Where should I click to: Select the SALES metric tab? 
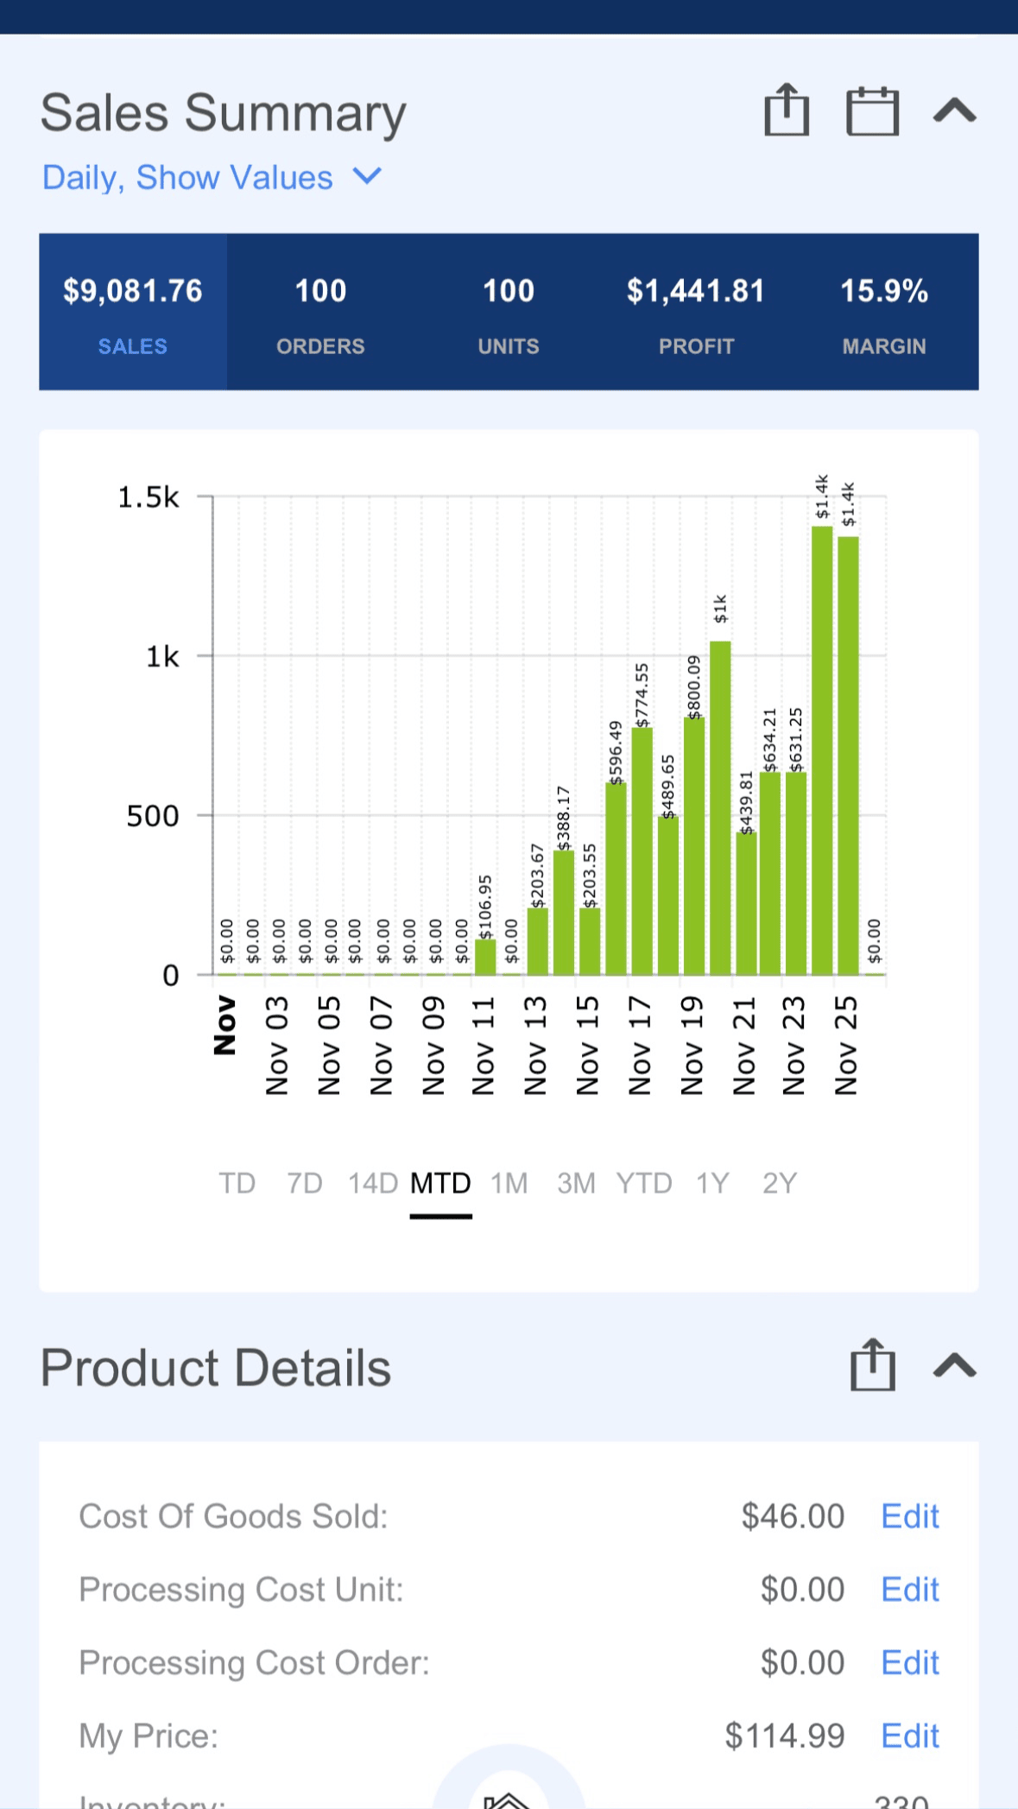133,312
